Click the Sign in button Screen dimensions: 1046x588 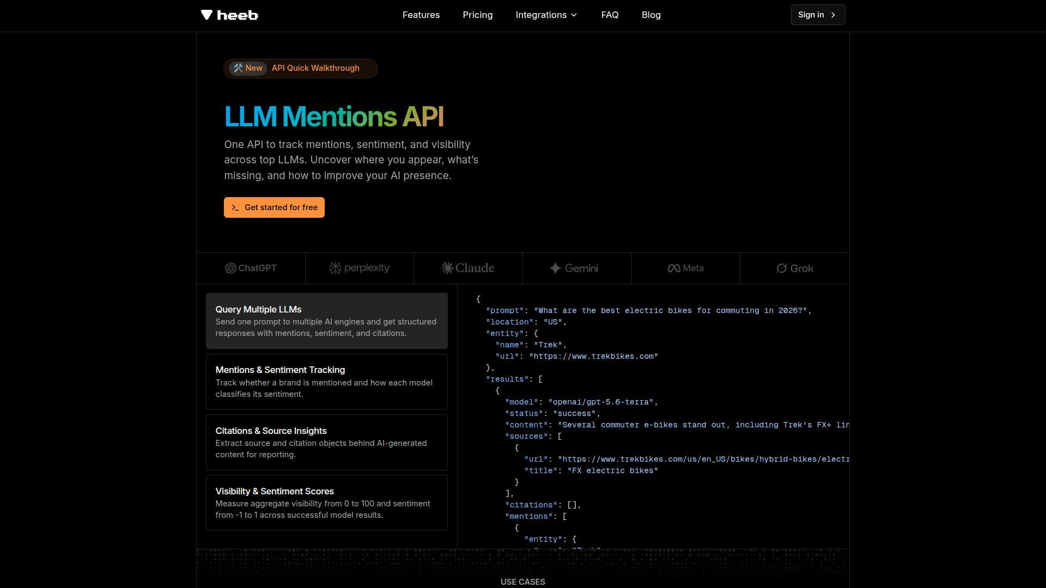(818, 15)
